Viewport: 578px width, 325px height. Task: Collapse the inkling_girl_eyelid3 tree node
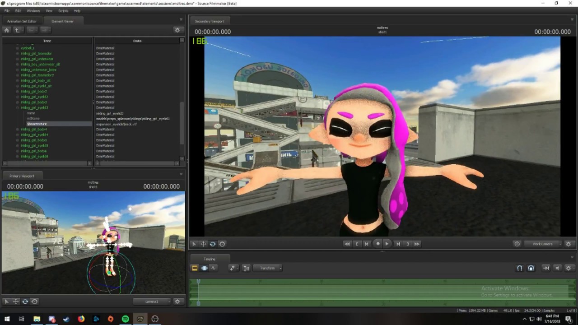(18, 108)
